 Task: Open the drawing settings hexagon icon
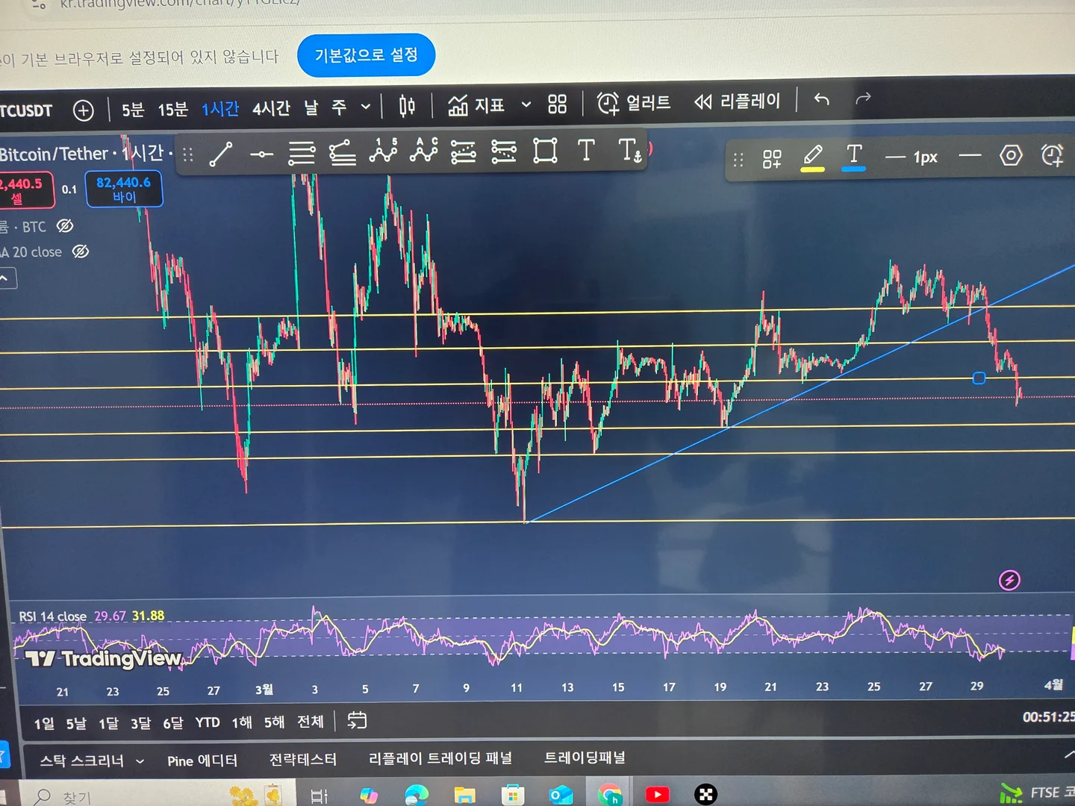(1011, 155)
